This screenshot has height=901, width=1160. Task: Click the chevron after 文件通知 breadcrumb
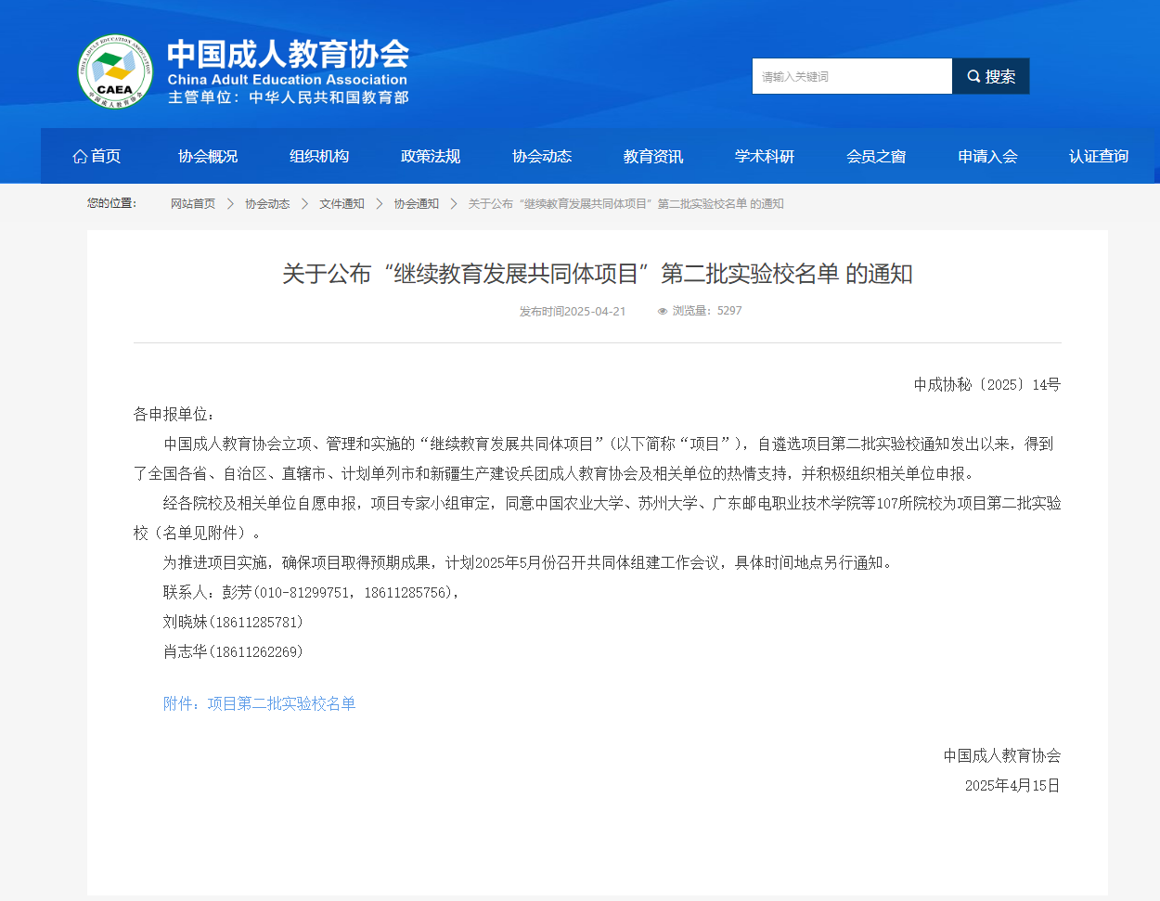(x=379, y=203)
